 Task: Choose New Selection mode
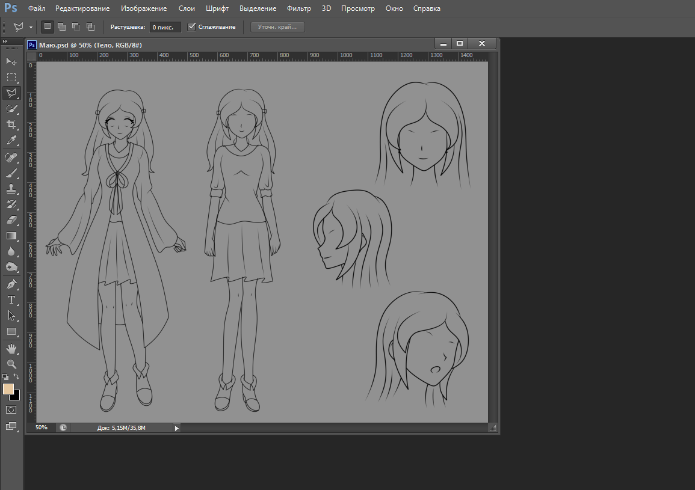[x=48, y=27]
